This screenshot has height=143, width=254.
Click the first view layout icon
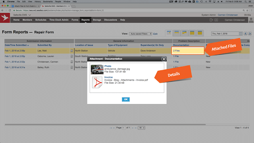[169, 33]
